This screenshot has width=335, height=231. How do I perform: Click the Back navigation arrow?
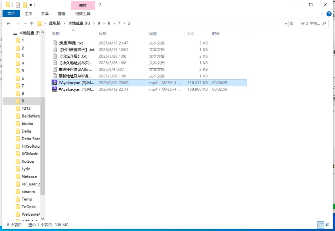(x=9, y=23)
